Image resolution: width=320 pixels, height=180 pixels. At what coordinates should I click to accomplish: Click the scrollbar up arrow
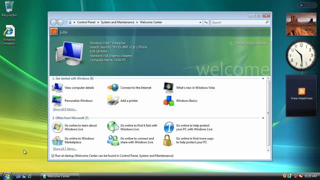268,78
